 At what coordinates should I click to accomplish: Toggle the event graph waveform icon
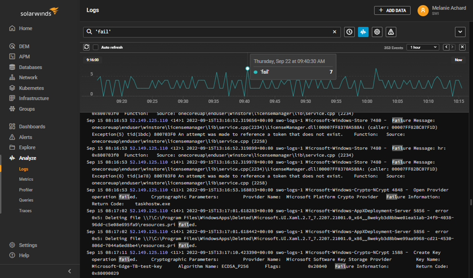(x=363, y=32)
